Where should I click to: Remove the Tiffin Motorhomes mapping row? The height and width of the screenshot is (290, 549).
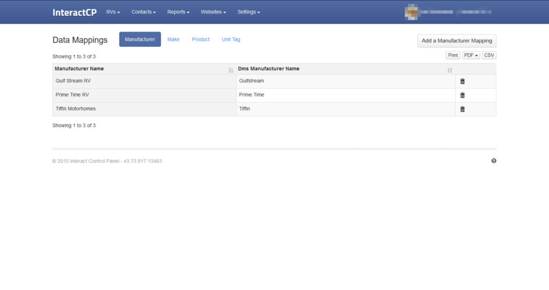(x=462, y=109)
